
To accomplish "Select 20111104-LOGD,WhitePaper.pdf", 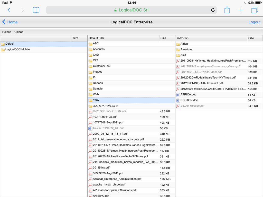I will pyautogui.click(x=219, y=72).
